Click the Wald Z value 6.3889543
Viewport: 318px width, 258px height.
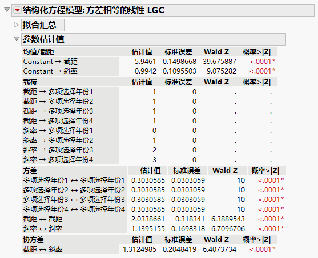[x=228, y=219]
